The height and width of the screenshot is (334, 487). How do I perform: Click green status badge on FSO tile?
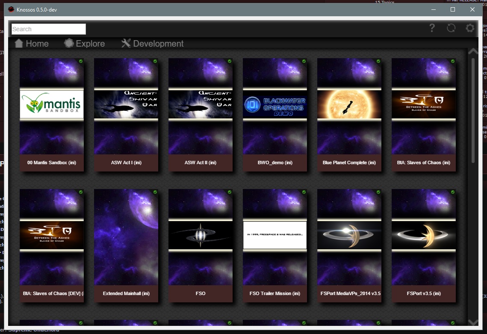[x=230, y=192]
